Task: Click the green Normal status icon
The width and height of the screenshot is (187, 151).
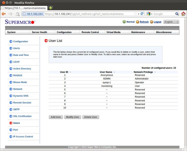Action: click(x=124, y=22)
